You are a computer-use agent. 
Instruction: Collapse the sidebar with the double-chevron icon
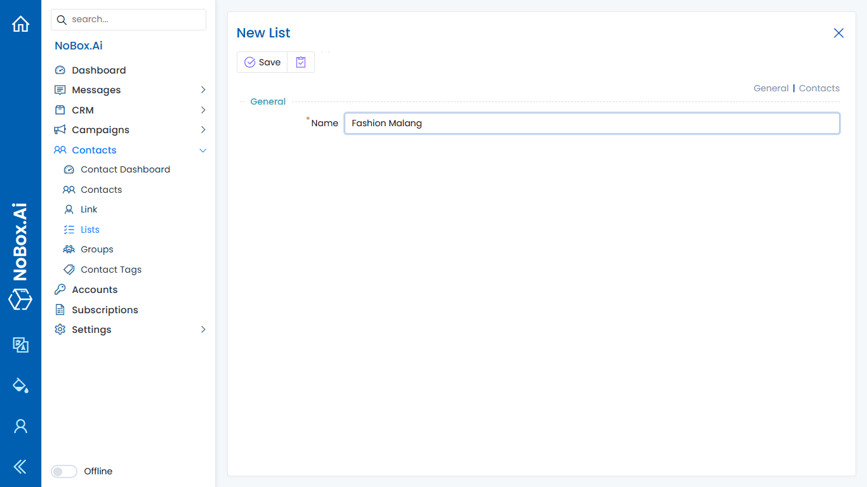click(20, 467)
